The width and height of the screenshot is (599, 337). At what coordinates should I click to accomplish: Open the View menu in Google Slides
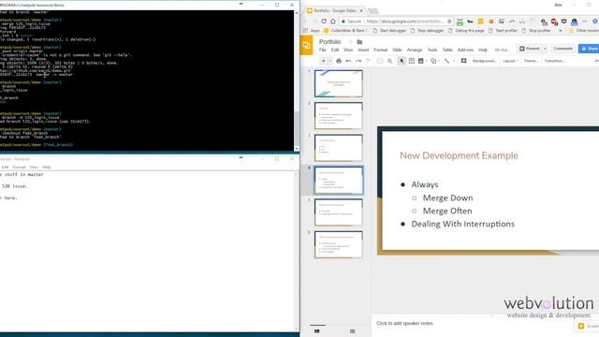click(x=348, y=50)
